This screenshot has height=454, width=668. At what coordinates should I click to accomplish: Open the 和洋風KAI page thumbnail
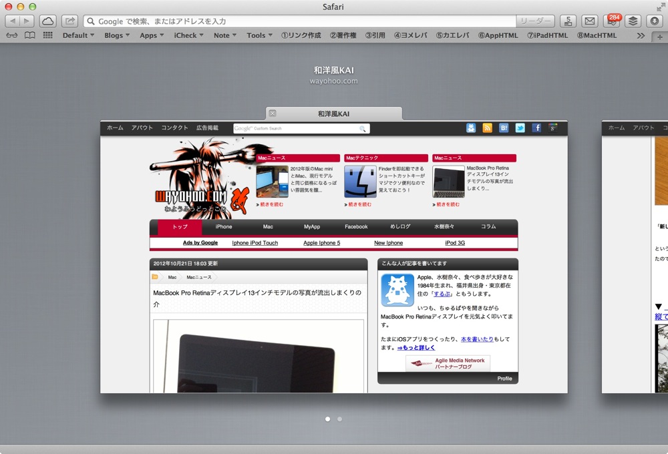pos(333,257)
